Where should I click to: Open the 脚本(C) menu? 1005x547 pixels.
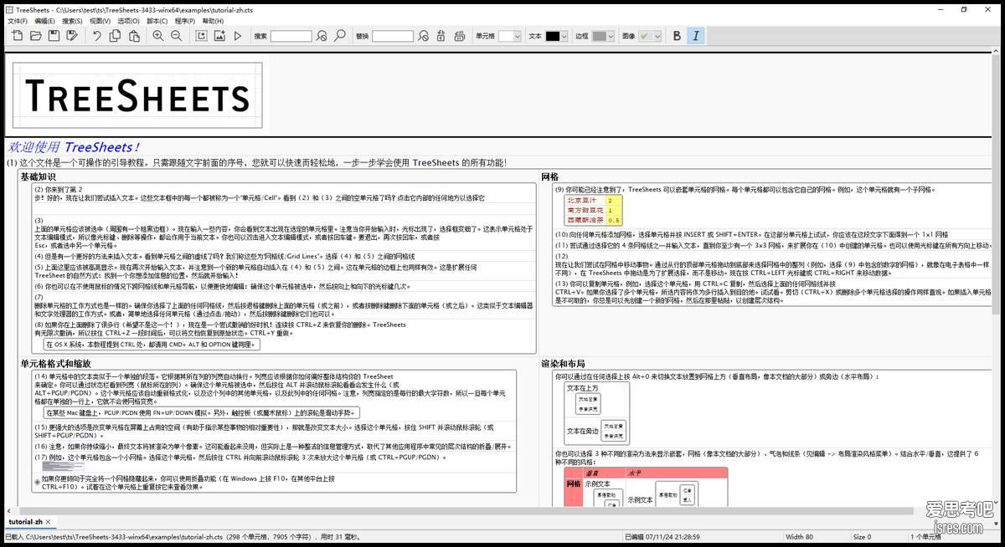157,21
